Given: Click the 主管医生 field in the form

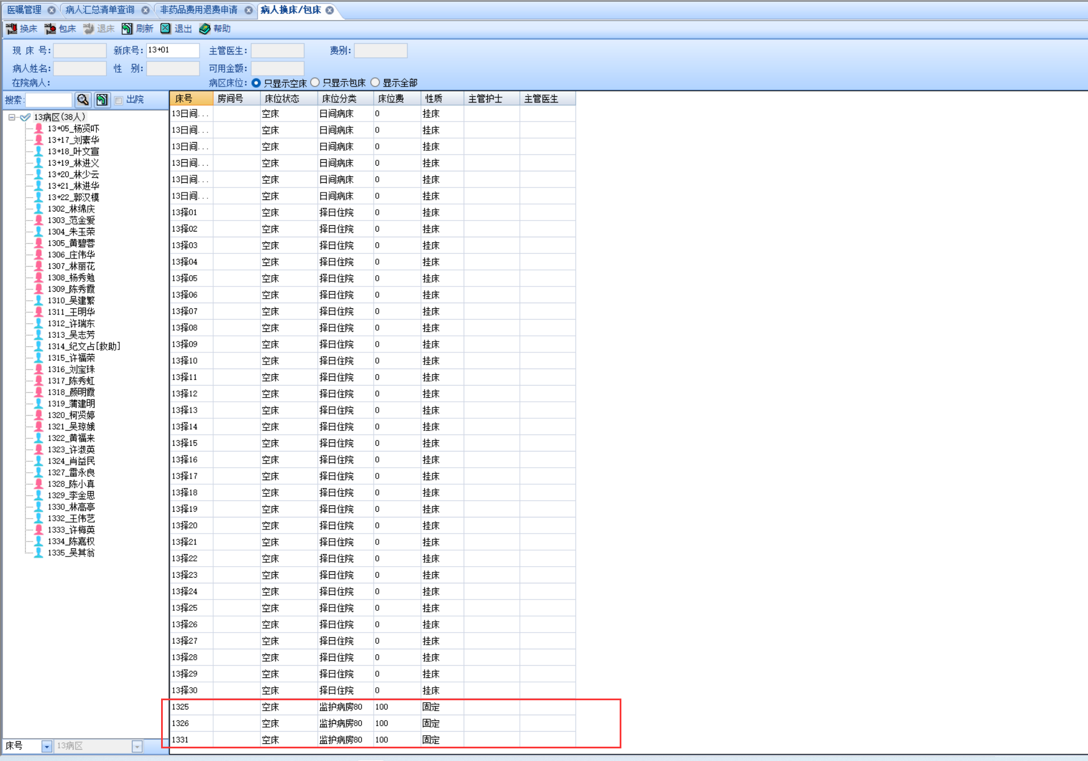Looking at the screenshot, I should [x=277, y=50].
